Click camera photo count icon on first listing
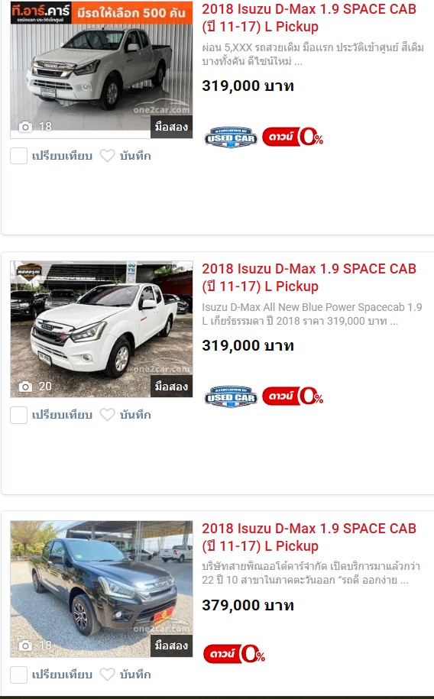The image size is (434, 699). pyautogui.click(x=25, y=127)
